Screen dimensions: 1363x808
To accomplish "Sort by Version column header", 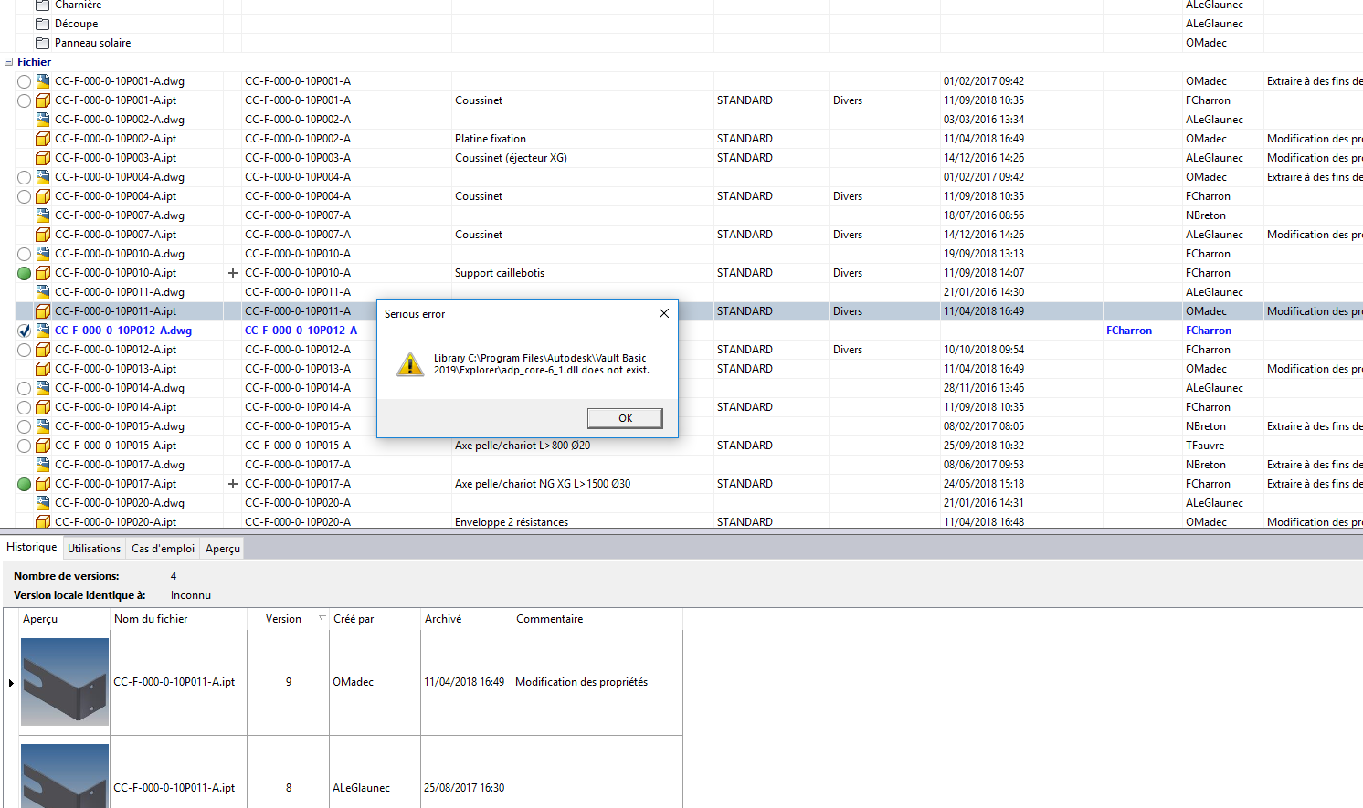I will pos(288,619).
